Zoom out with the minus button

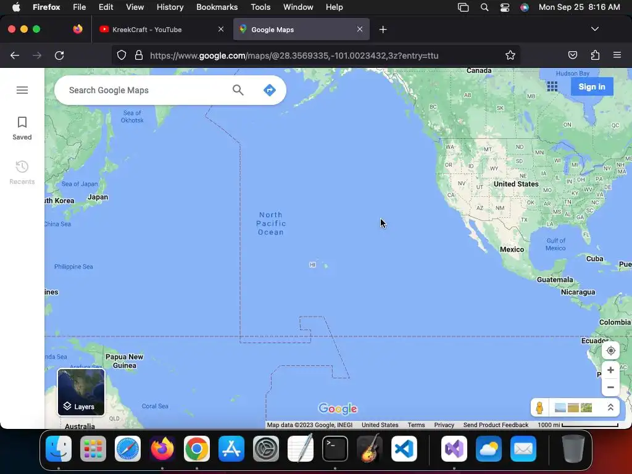pos(610,388)
